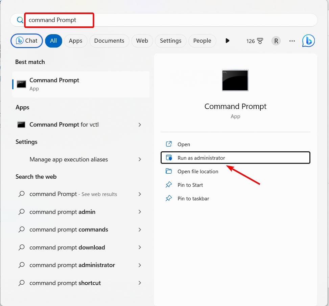This screenshot has height=306, width=329.
Task: Switch to the Apps filter tab
Action: coord(75,41)
